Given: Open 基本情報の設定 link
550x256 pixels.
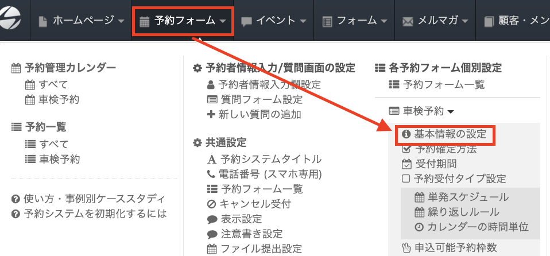Looking at the screenshot, I should coord(450,134).
